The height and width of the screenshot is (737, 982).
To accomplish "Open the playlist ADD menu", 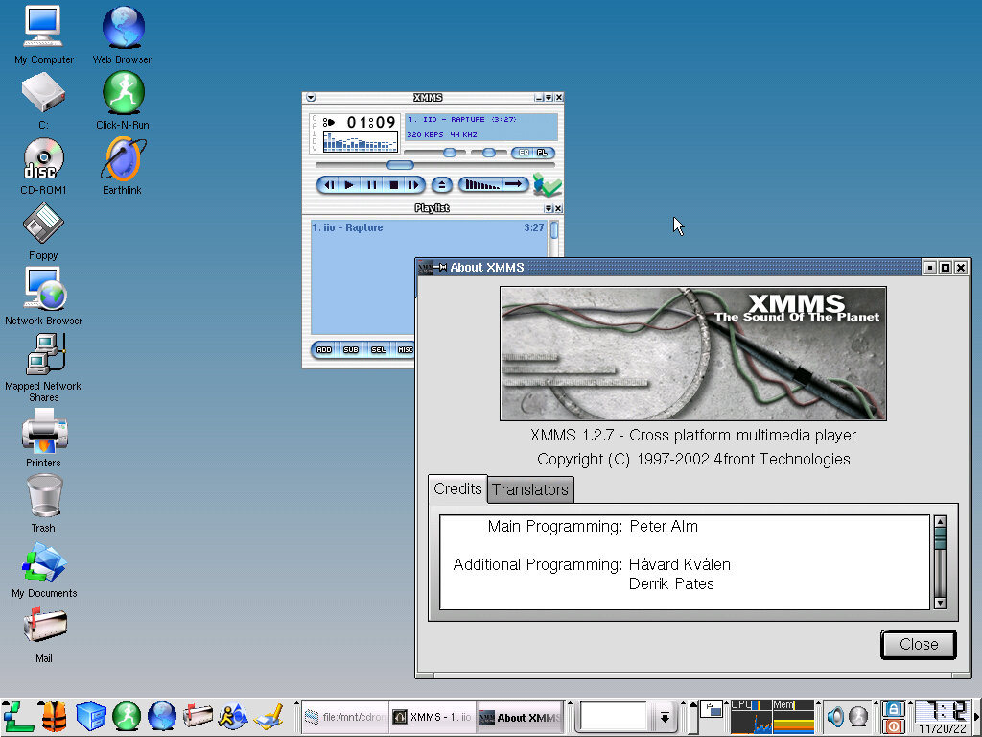I will (324, 350).
